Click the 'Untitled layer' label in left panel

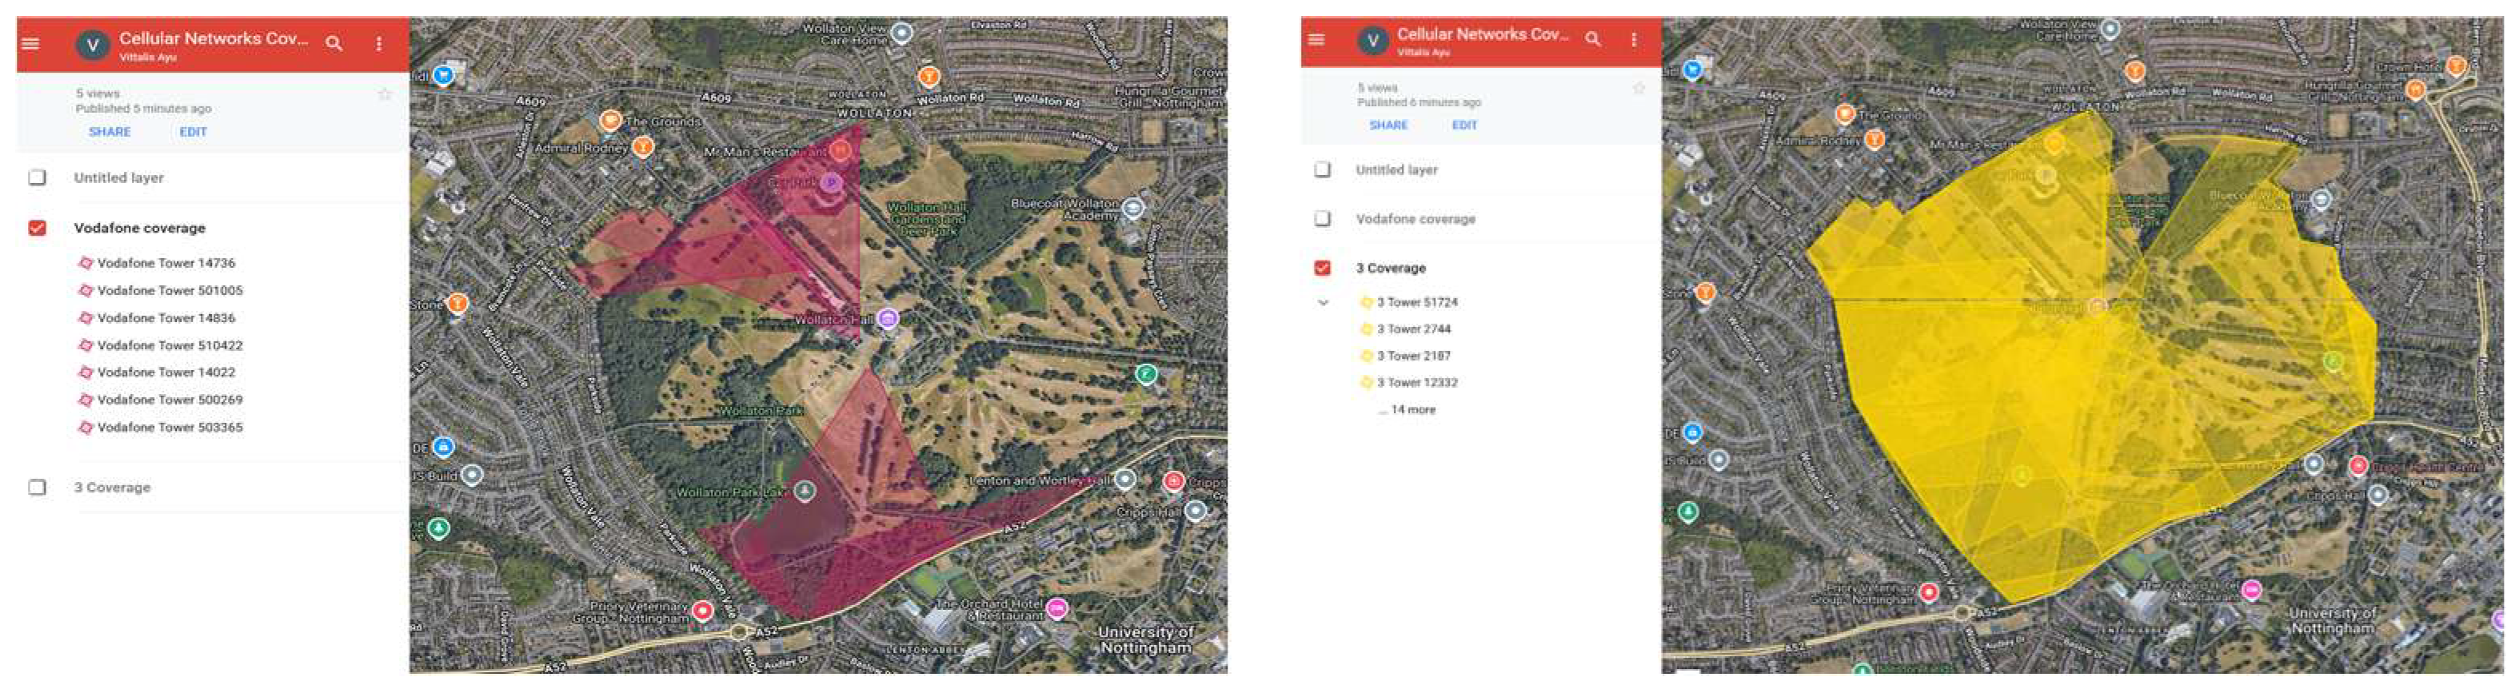118,178
